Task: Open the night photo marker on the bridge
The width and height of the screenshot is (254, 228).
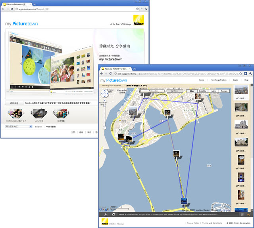Action: click(176, 154)
